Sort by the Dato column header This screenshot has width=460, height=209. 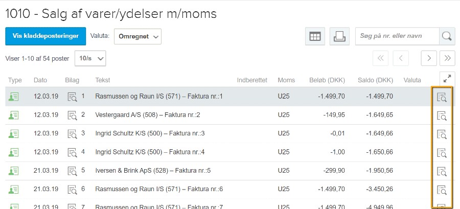point(40,80)
